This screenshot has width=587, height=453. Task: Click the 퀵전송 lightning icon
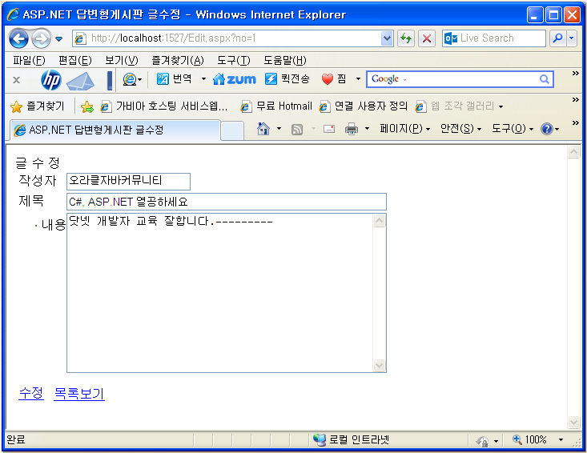271,79
